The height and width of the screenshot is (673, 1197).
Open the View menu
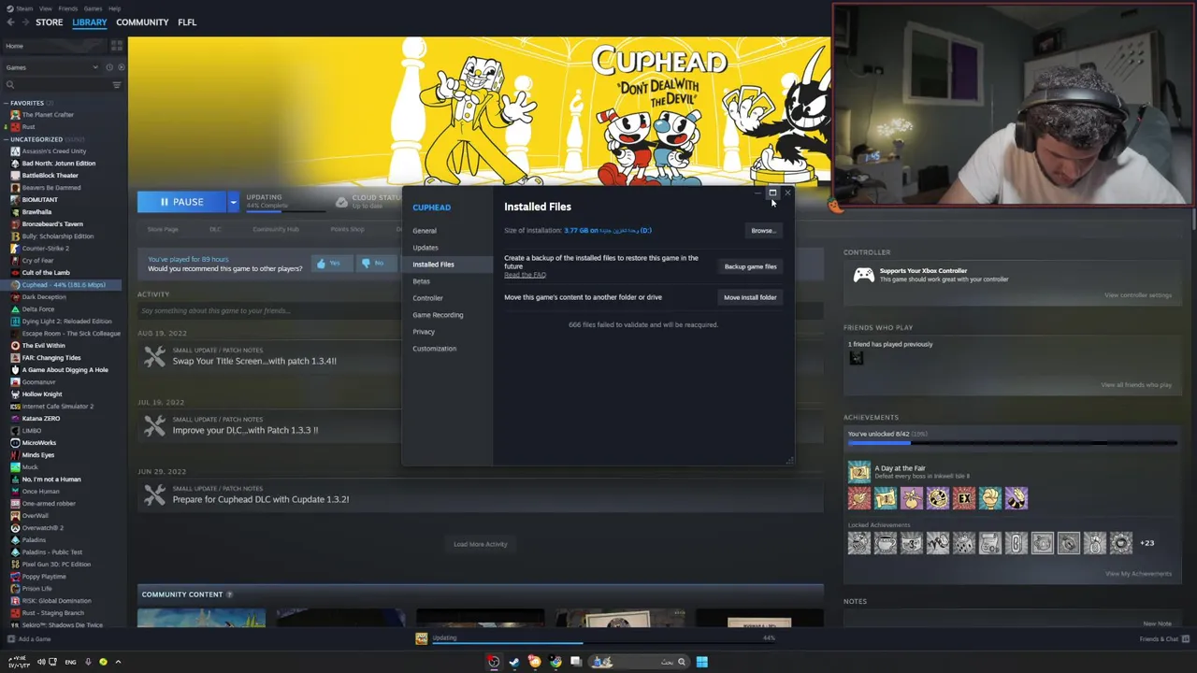[46, 8]
